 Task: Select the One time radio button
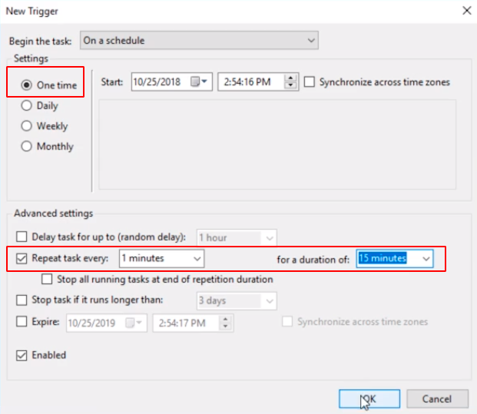[x=26, y=84]
